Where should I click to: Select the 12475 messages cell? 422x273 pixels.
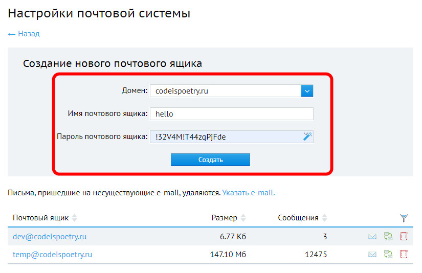coord(316,255)
